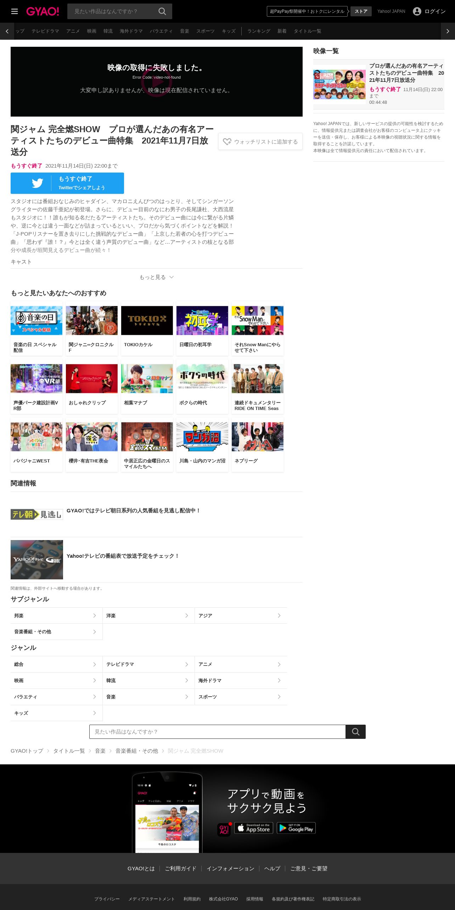Open the アジア subgenre row
The width and height of the screenshot is (455, 910).
tap(241, 616)
